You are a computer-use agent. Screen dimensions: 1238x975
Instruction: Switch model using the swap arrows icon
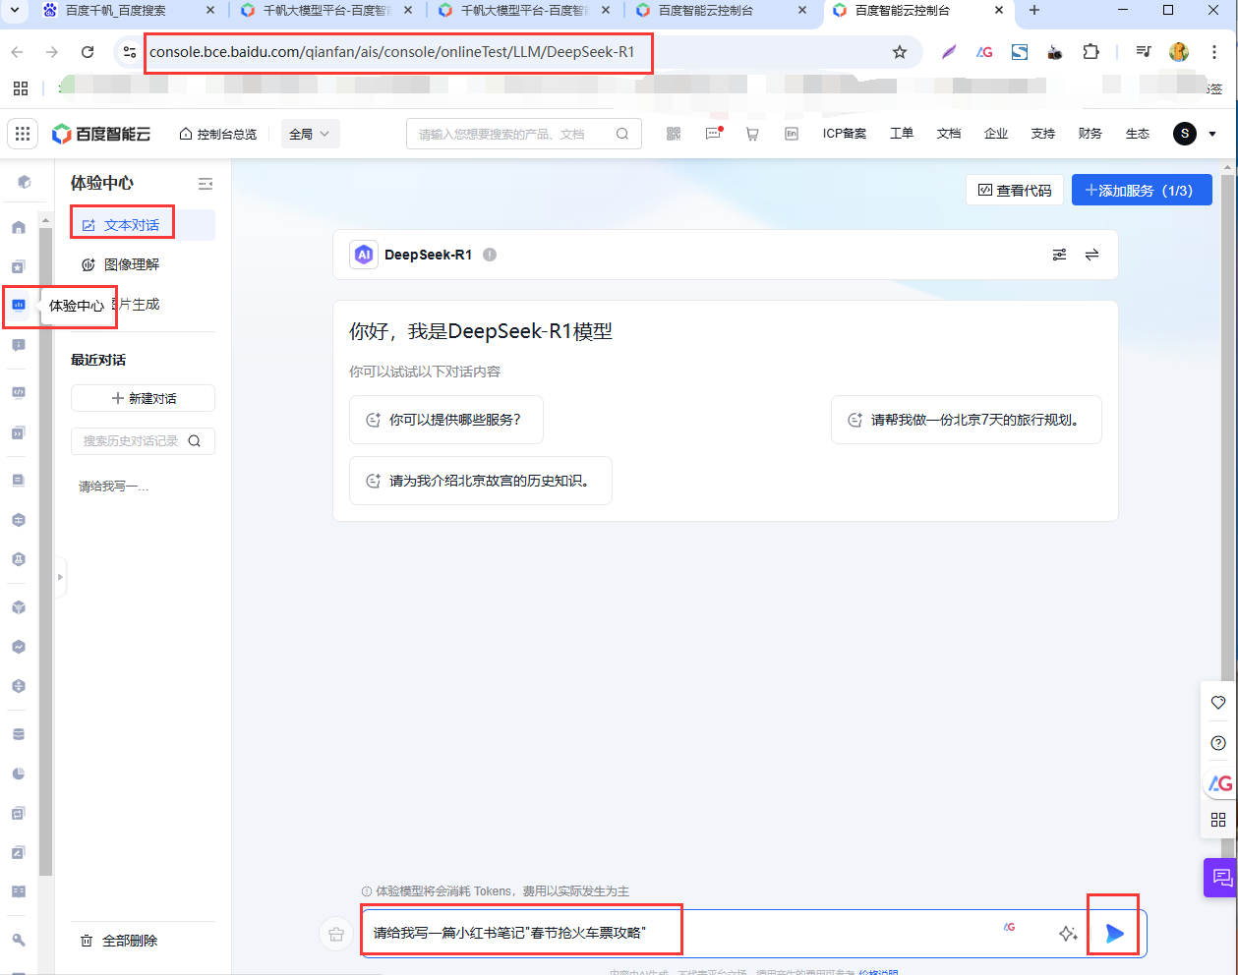click(1091, 255)
